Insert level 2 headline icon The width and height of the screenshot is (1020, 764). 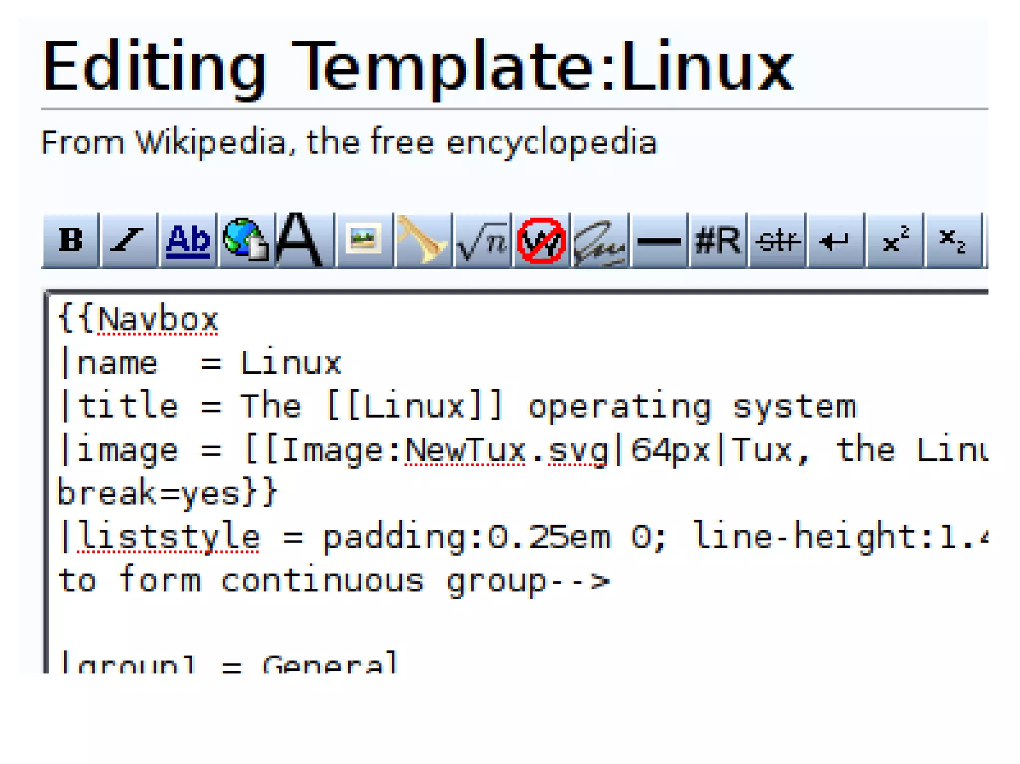[x=305, y=241]
